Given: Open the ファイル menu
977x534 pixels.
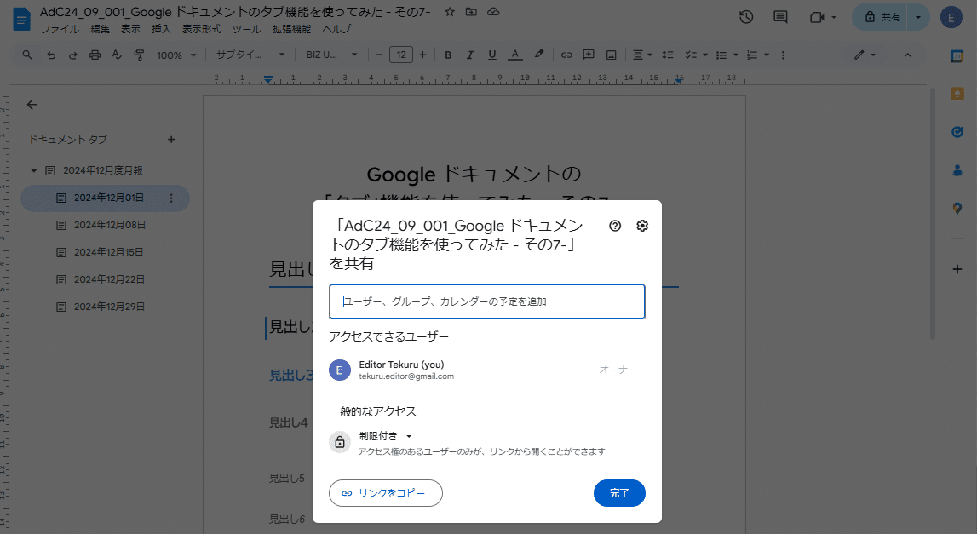Looking at the screenshot, I should point(60,29).
